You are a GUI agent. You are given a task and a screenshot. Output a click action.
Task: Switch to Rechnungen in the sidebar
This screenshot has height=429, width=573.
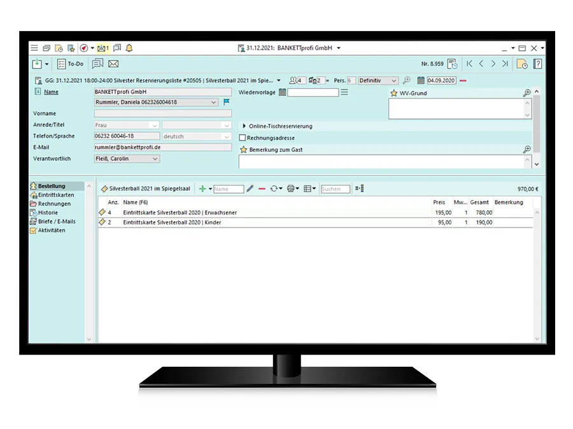click(x=54, y=204)
